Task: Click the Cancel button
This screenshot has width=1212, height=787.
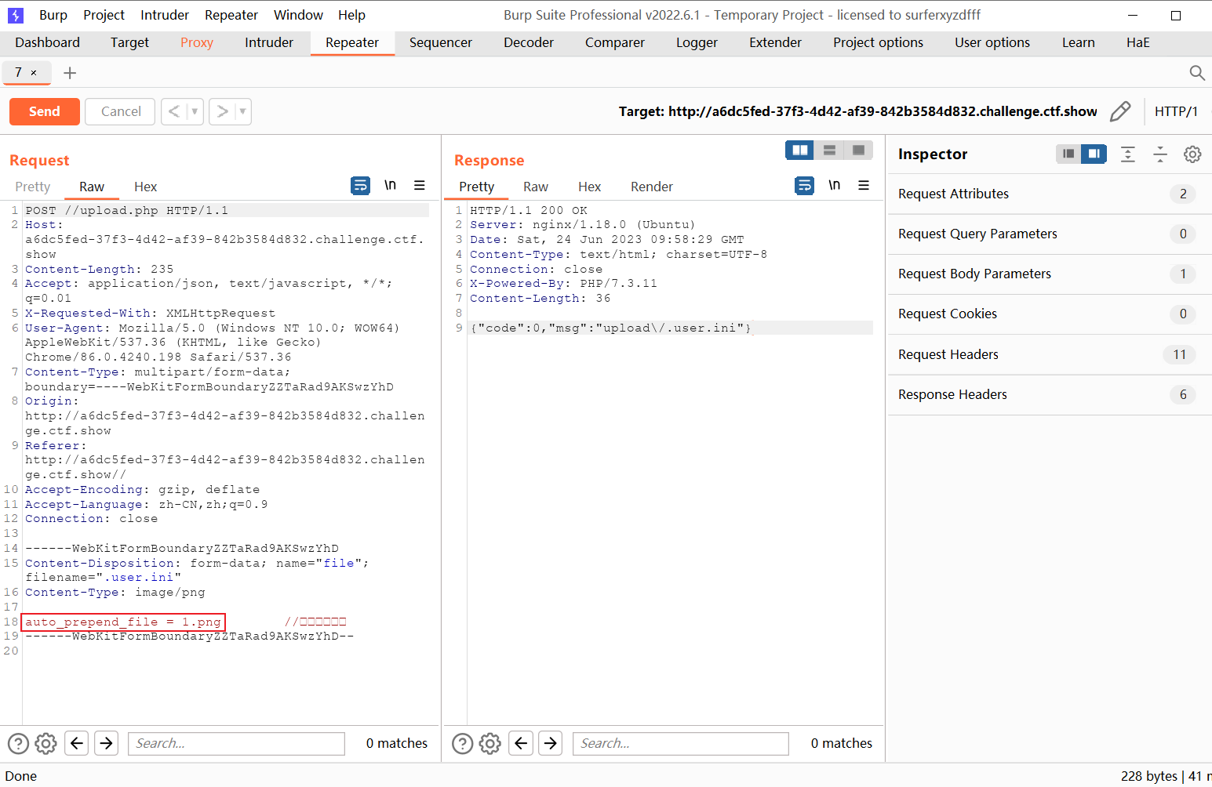Action: pyautogui.click(x=121, y=111)
